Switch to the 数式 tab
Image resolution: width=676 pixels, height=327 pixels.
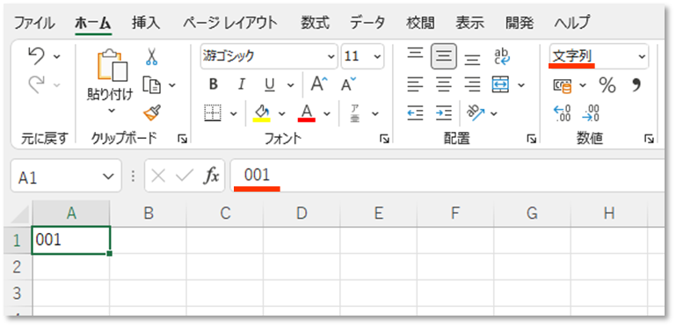tap(316, 22)
